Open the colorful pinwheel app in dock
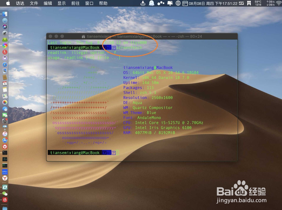282x210 pixels. 5,46
